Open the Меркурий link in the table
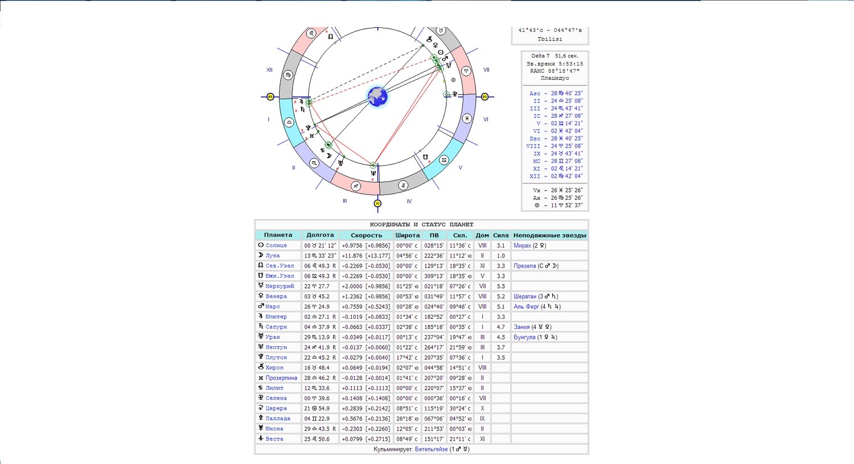This screenshot has width=854, height=464. (280, 286)
